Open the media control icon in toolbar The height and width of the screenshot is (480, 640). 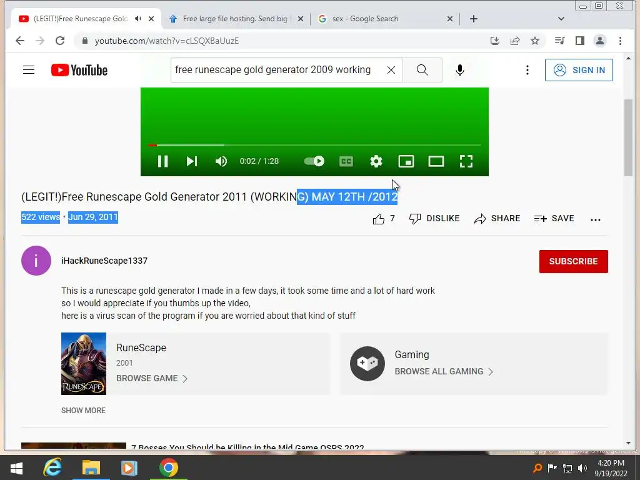[x=559, y=41]
